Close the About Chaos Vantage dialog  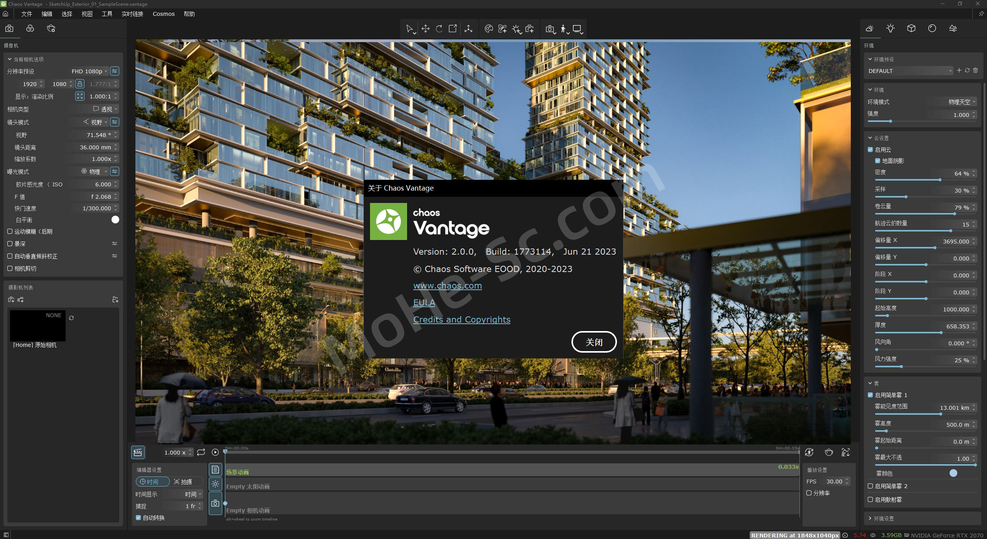594,342
